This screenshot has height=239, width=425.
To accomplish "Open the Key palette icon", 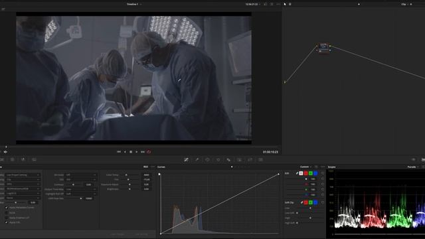I will tap(239, 159).
